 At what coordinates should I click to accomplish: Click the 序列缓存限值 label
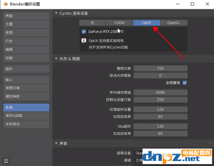pos(120,92)
